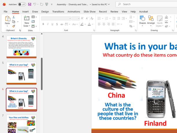This screenshot has width=177, height=133.
Task: Click the Paste clipboard icon
Action: point(8,19)
